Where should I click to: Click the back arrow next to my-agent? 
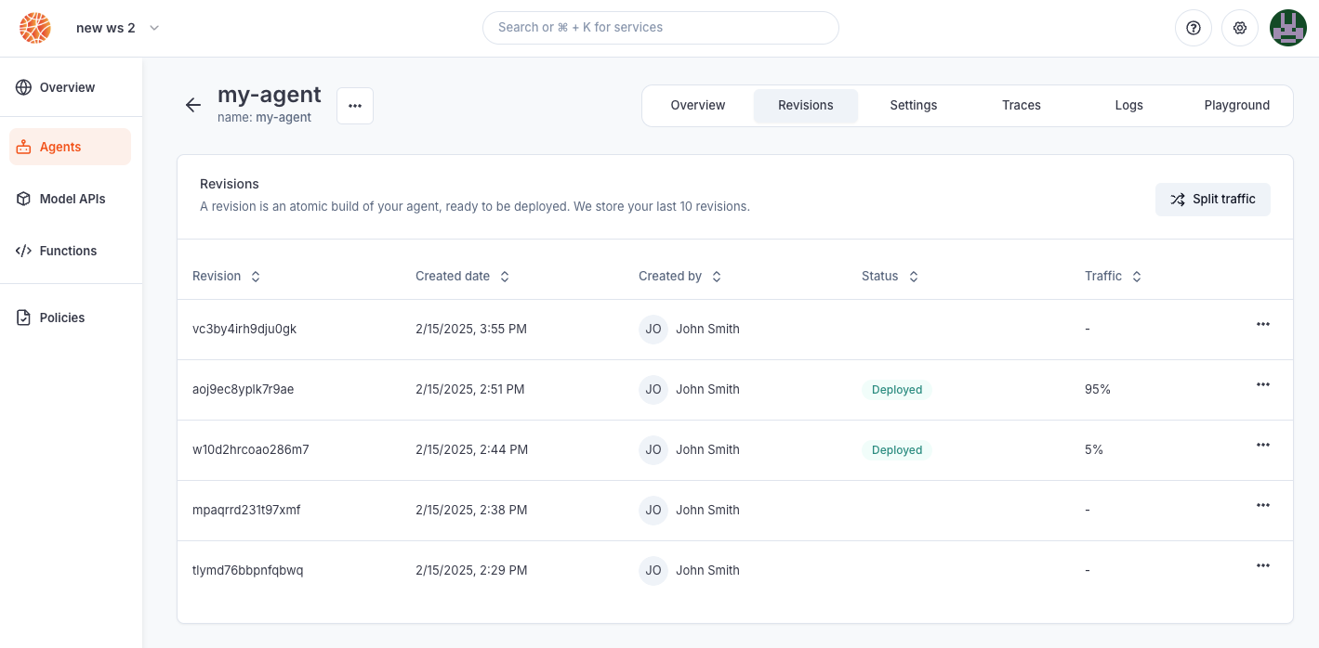coord(193,105)
